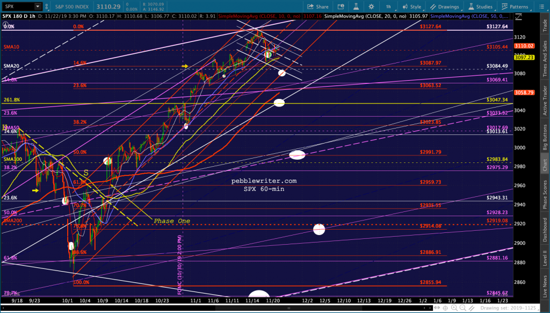
Task: Open chart settings gear icon
Action: pyautogui.click(x=371, y=6)
